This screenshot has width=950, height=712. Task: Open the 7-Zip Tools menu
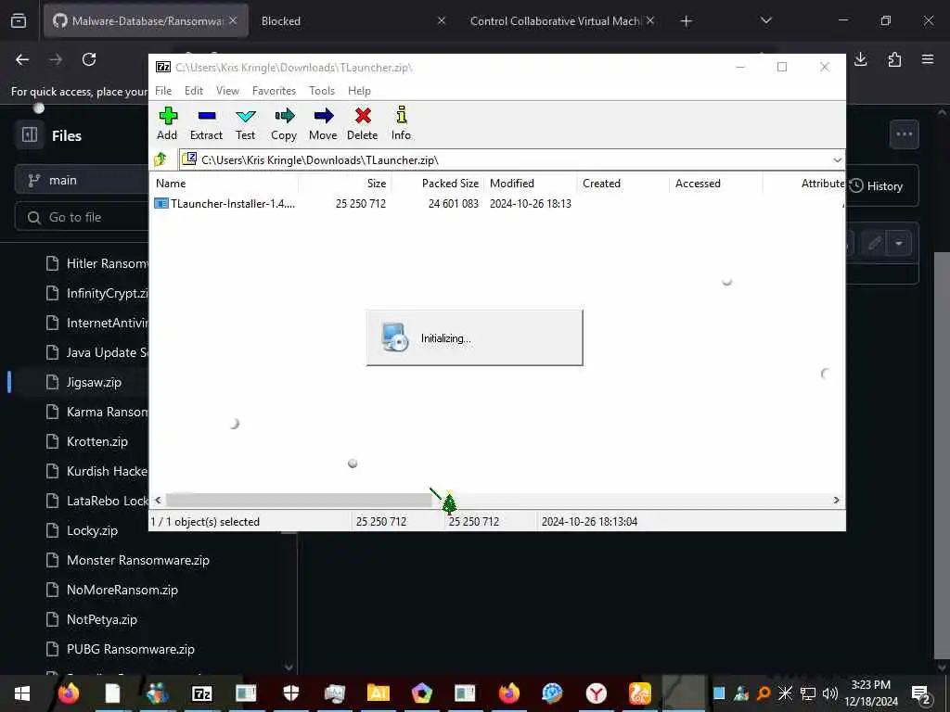click(x=322, y=91)
